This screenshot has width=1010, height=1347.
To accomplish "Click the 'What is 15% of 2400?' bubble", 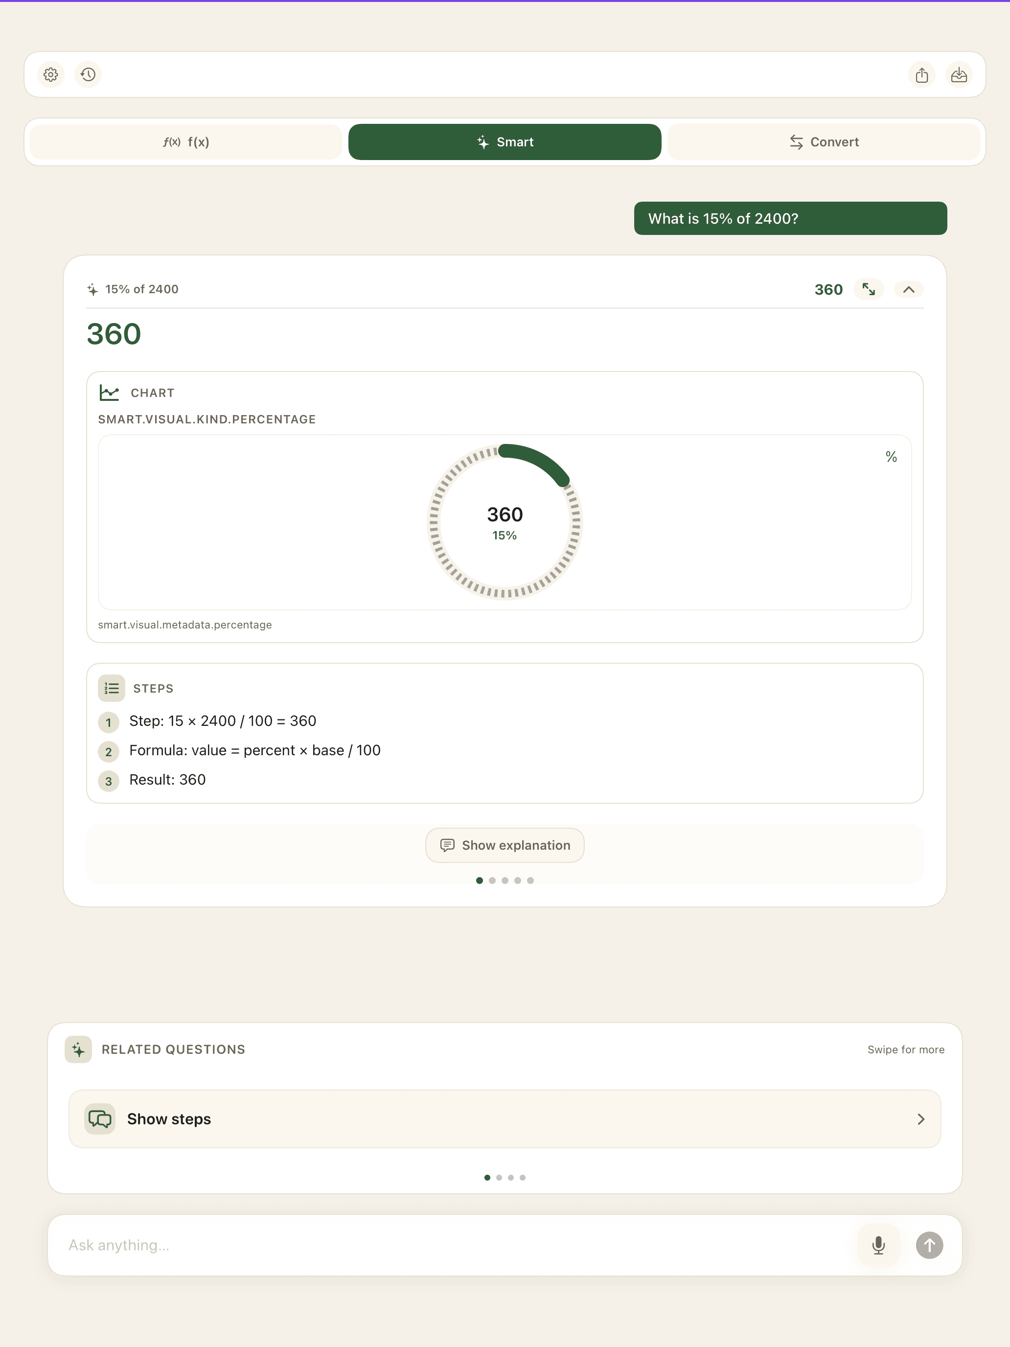I will (x=790, y=219).
